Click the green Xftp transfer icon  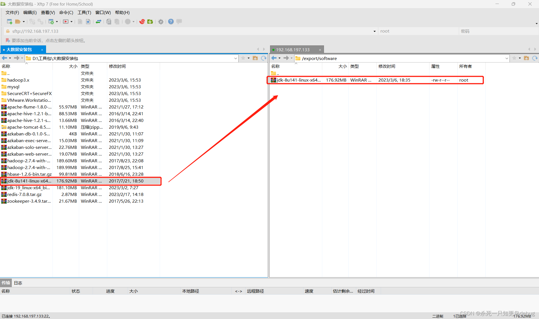[x=150, y=22]
